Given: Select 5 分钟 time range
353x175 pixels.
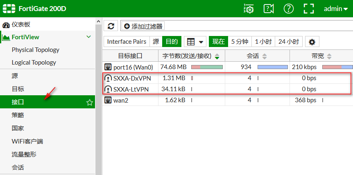Looking at the screenshot, I should tap(240, 42).
